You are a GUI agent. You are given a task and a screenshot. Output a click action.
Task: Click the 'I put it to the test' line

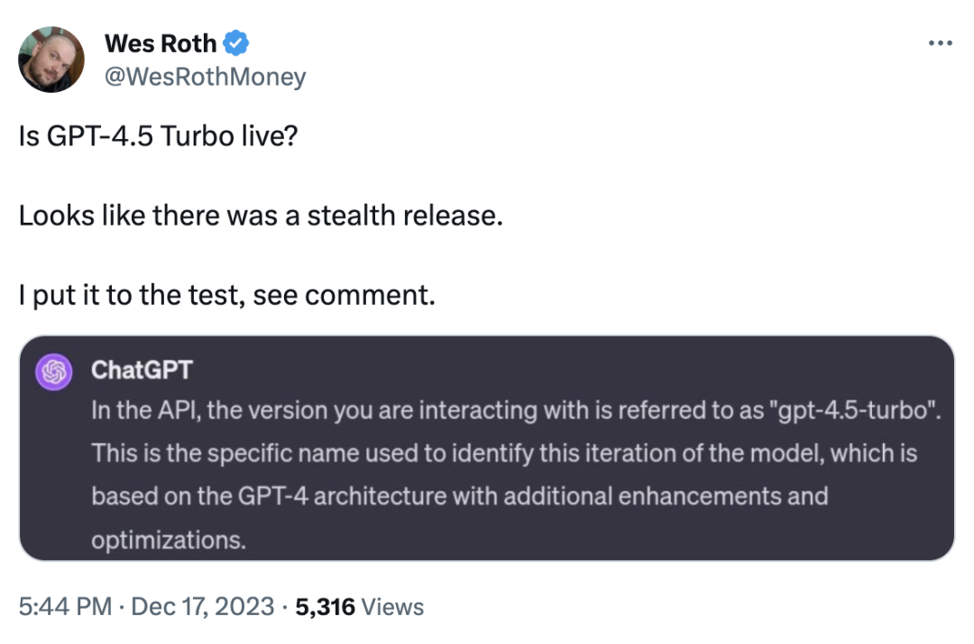point(226,295)
